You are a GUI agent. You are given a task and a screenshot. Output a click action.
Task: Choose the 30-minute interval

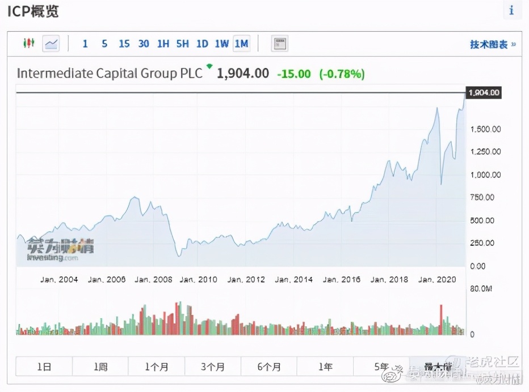coord(144,44)
